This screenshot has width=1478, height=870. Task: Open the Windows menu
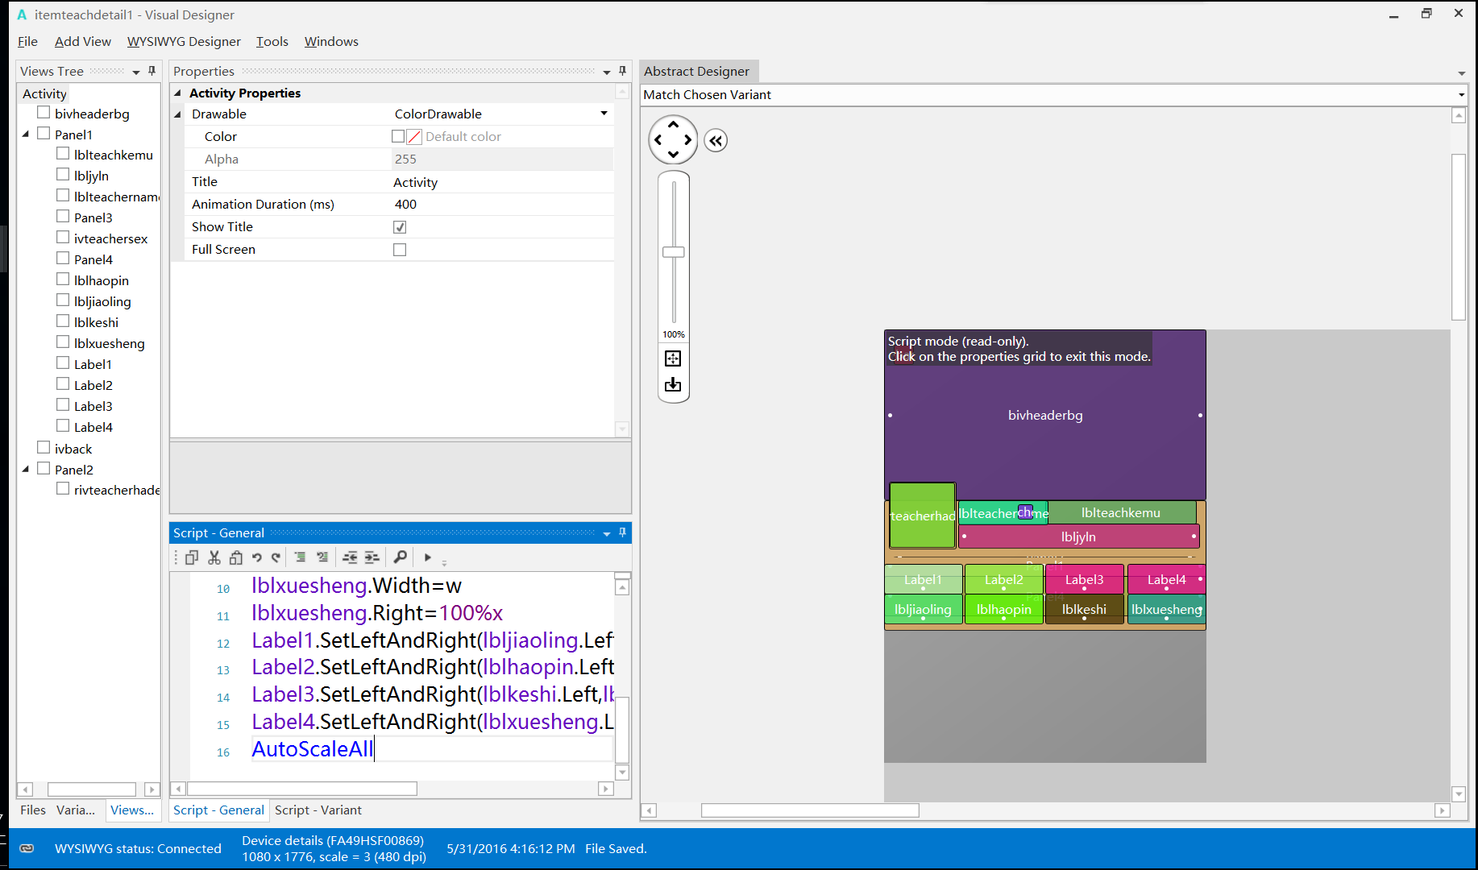coord(331,41)
